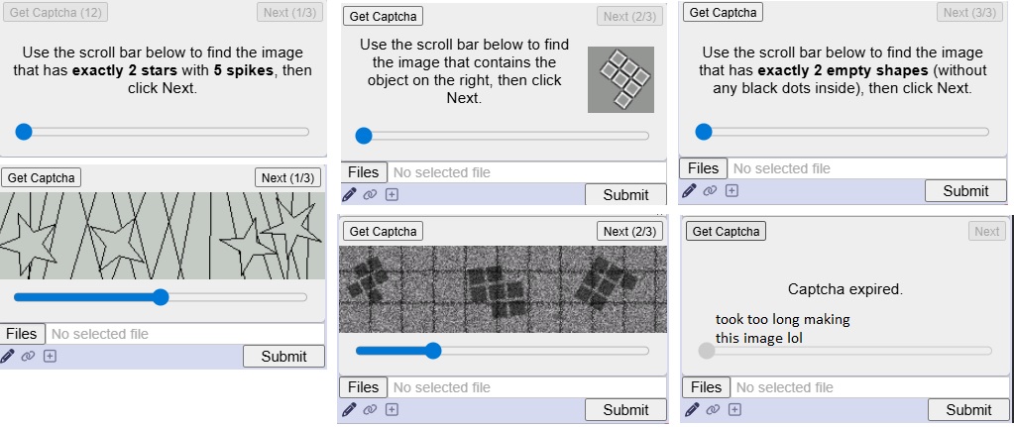This screenshot has height=427, width=1014.
Task: Click link icon in the stars-image panel
Action: click(28, 356)
